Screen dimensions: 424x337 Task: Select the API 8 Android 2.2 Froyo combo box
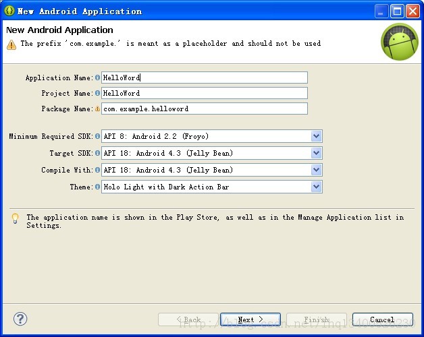click(212, 136)
